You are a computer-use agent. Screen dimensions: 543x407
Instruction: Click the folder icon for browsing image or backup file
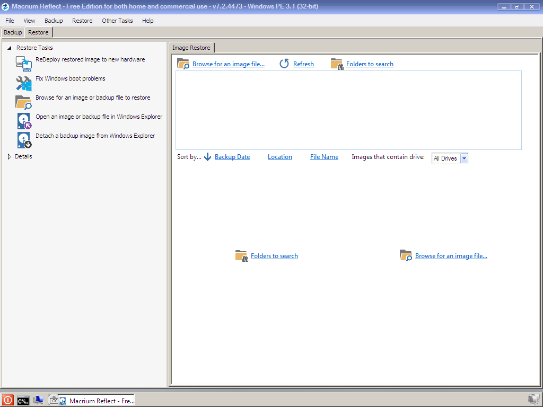[x=23, y=102]
